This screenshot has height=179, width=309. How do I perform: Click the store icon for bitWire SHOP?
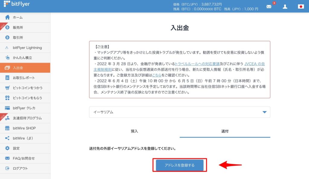tap(7, 128)
